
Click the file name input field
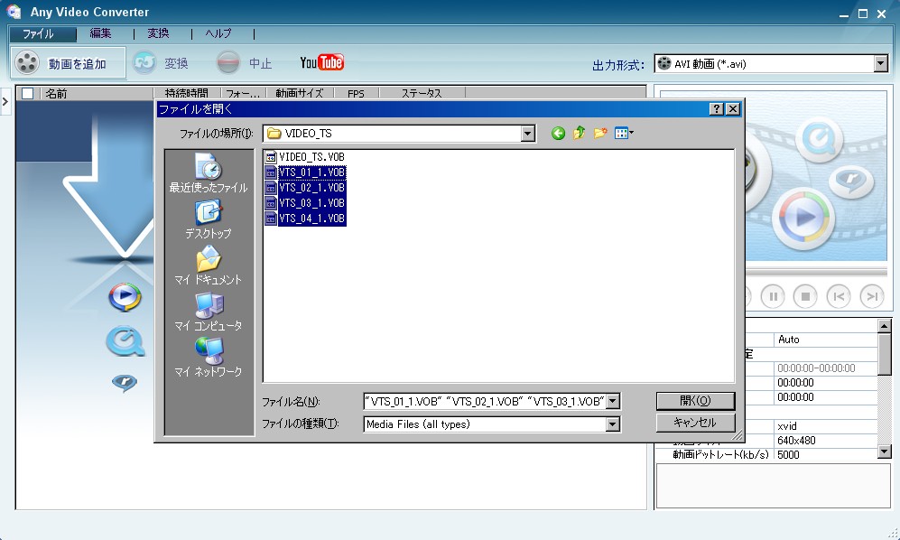click(x=485, y=402)
